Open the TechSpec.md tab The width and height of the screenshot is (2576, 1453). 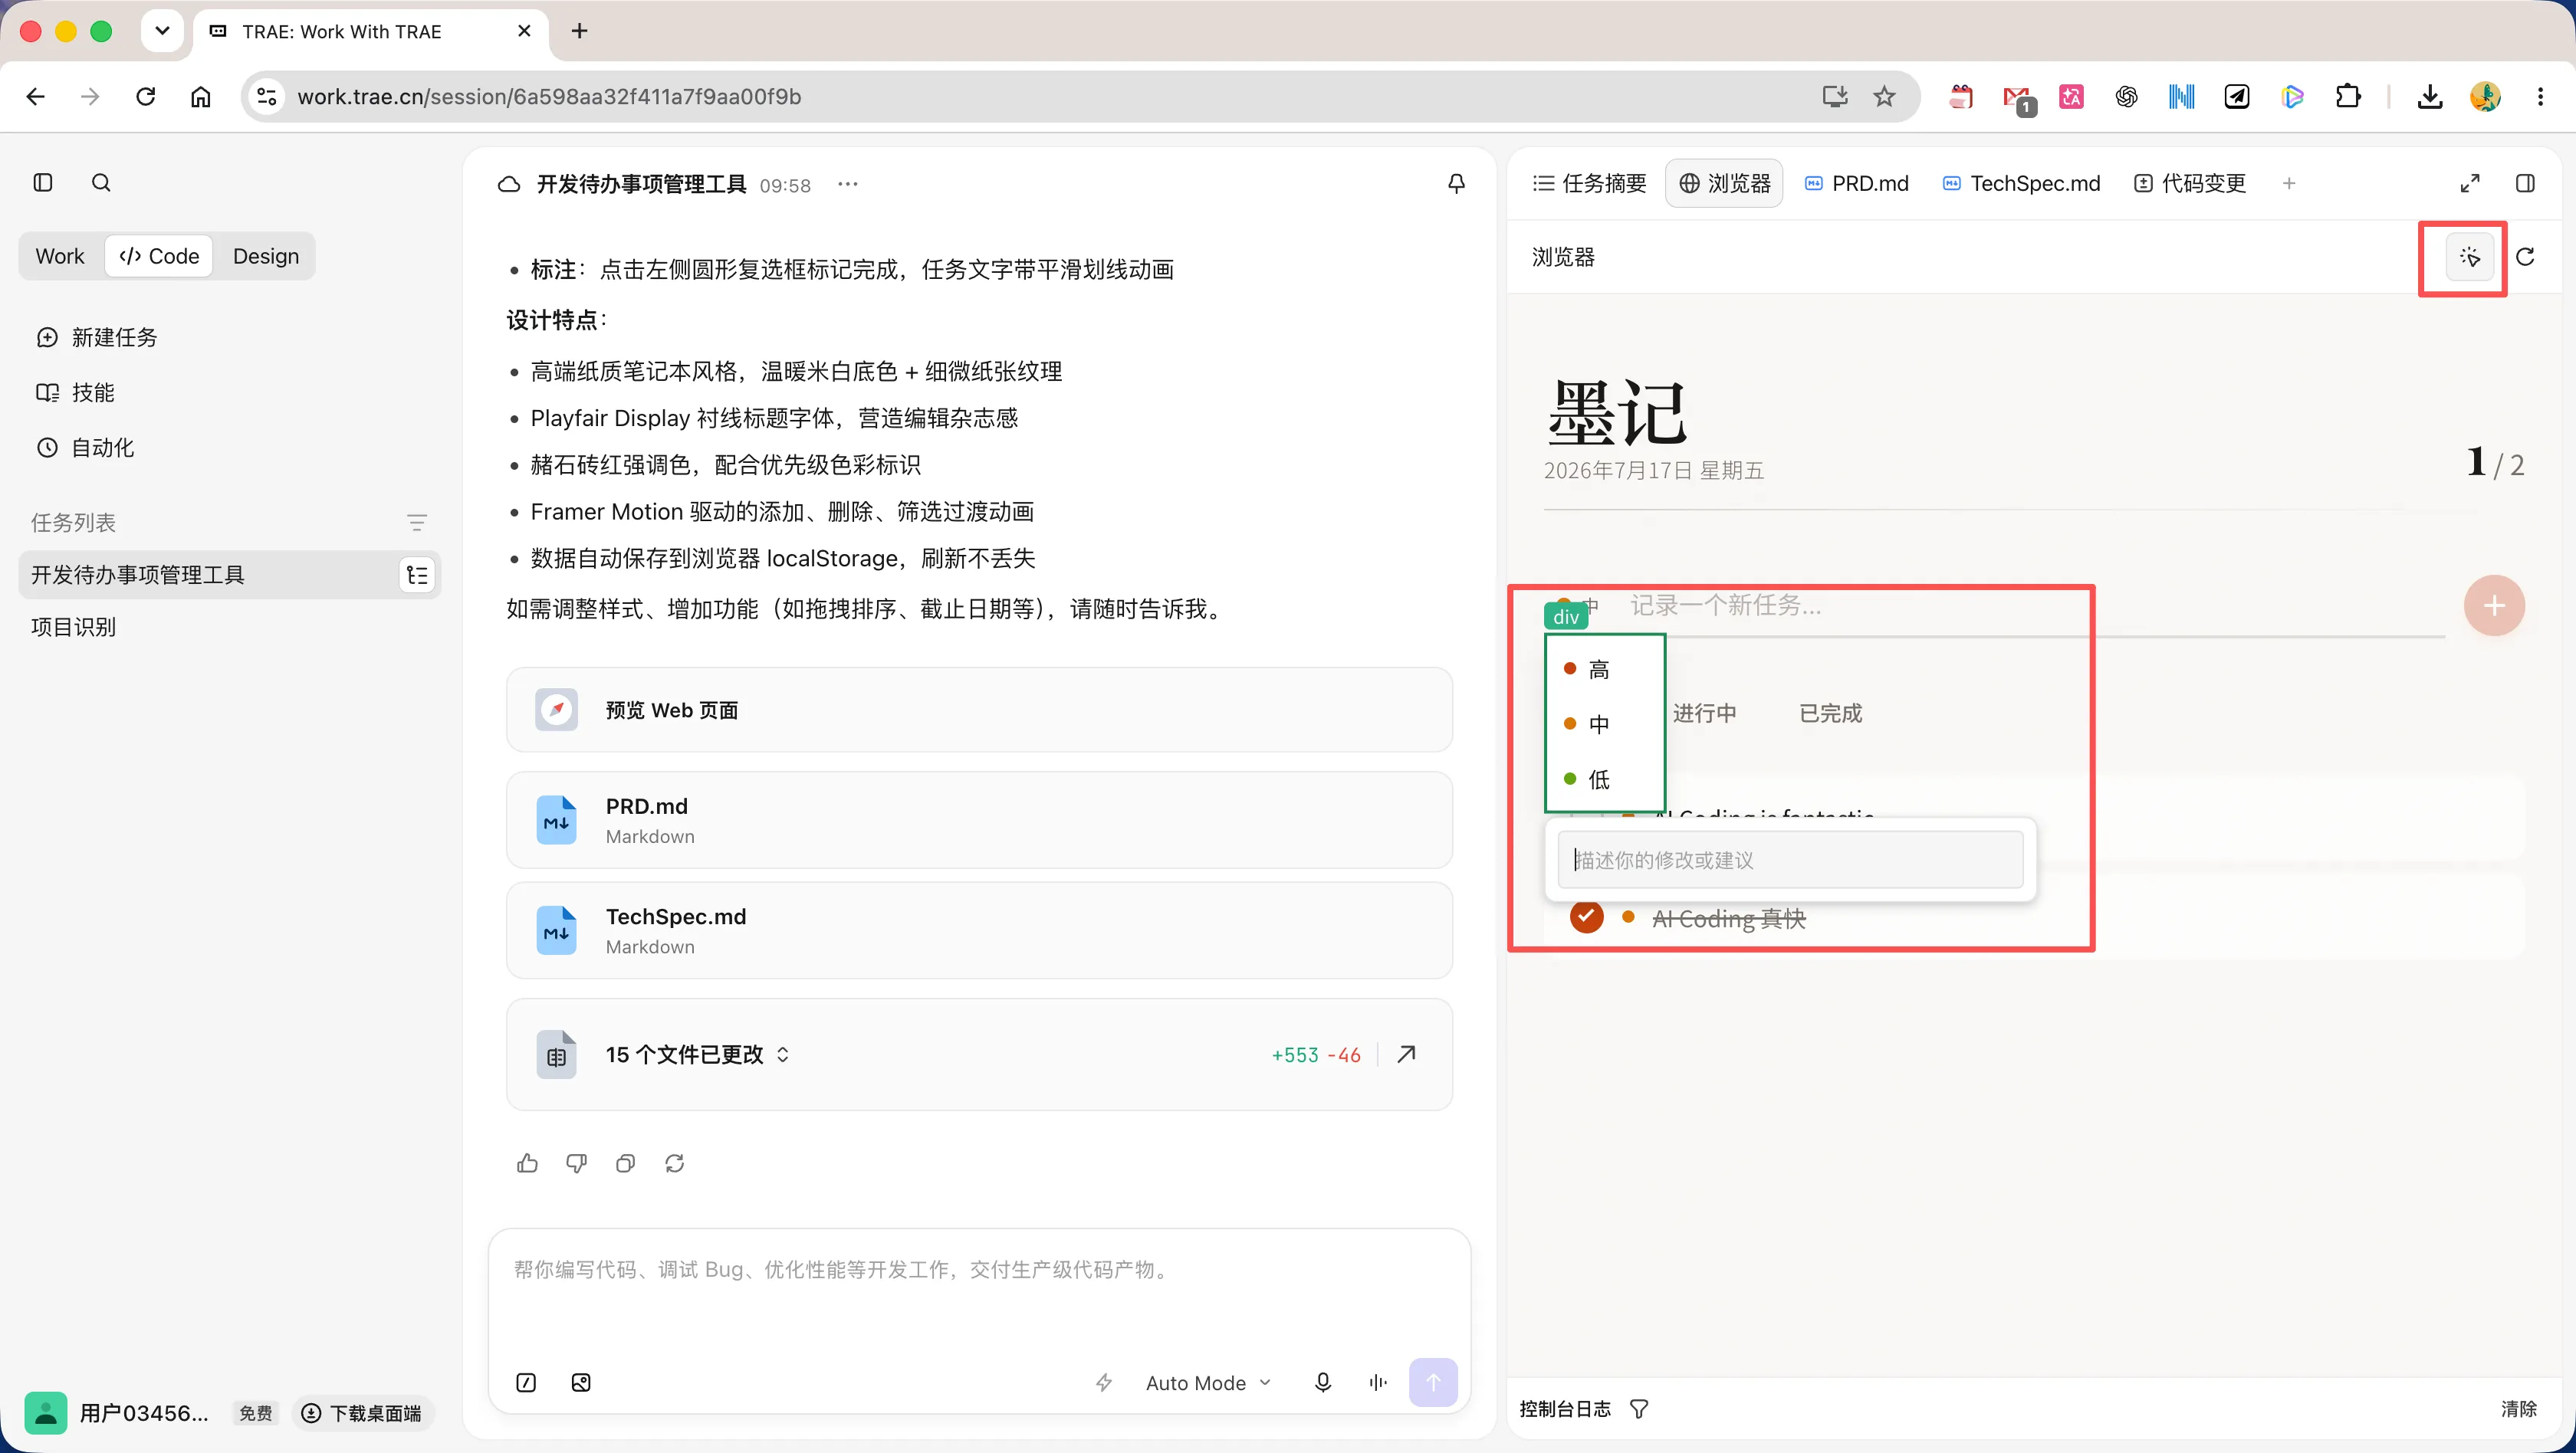(2021, 184)
